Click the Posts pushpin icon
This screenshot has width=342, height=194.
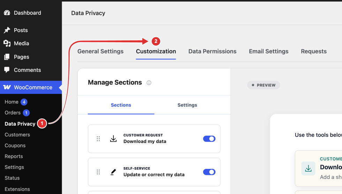[x=7, y=30]
